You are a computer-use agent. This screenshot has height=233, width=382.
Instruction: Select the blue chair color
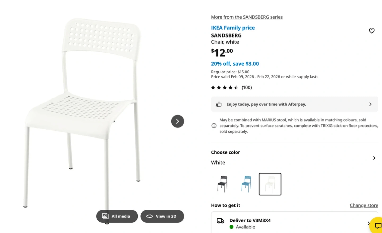(246, 184)
